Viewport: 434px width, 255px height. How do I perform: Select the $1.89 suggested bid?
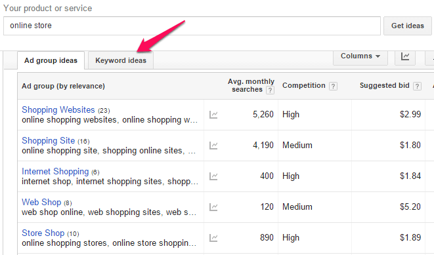click(x=410, y=237)
